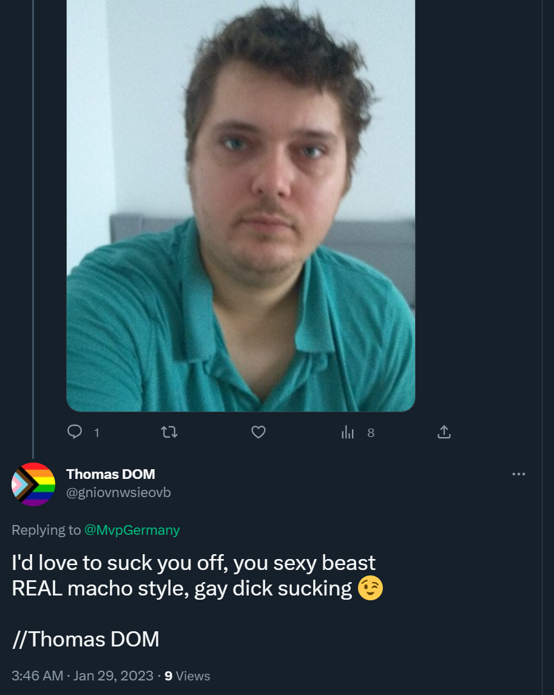The height and width of the screenshot is (695, 554).
Task: Click the reply speech bubble icon
Action: (75, 432)
